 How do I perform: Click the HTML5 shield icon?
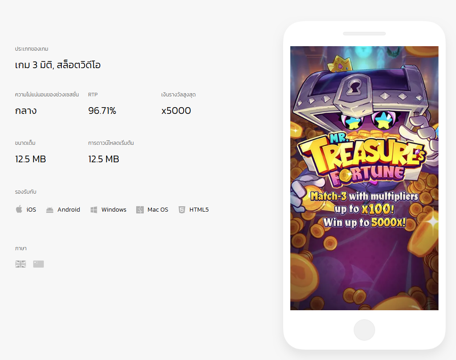pyautogui.click(x=182, y=210)
